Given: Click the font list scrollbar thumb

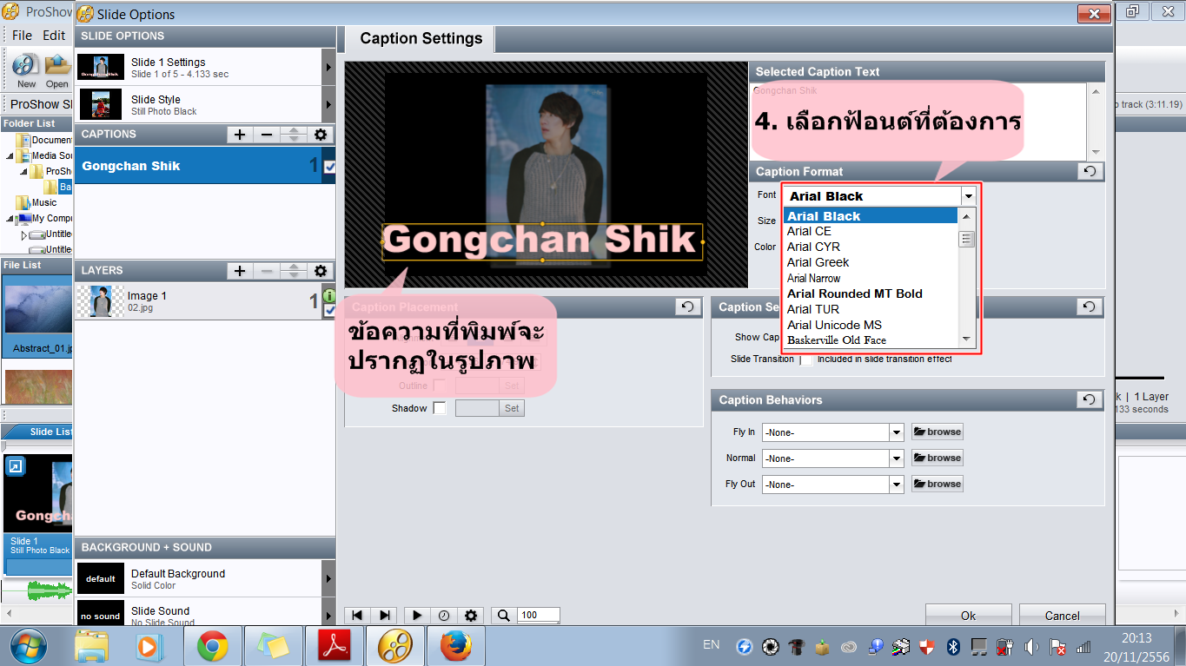Looking at the screenshot, I should [x=967, y=240].
